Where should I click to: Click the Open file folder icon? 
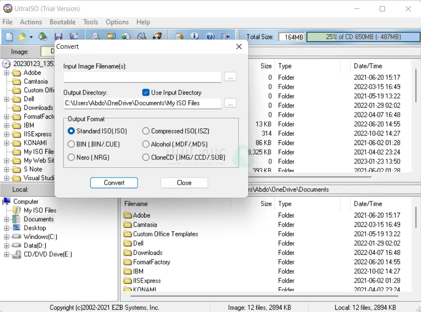(x=22, y=37)
